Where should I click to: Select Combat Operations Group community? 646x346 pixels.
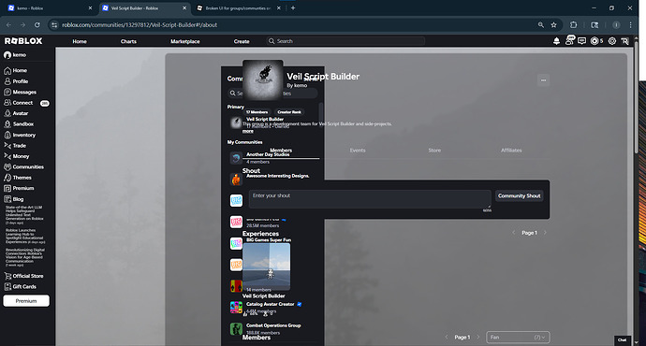273,325
